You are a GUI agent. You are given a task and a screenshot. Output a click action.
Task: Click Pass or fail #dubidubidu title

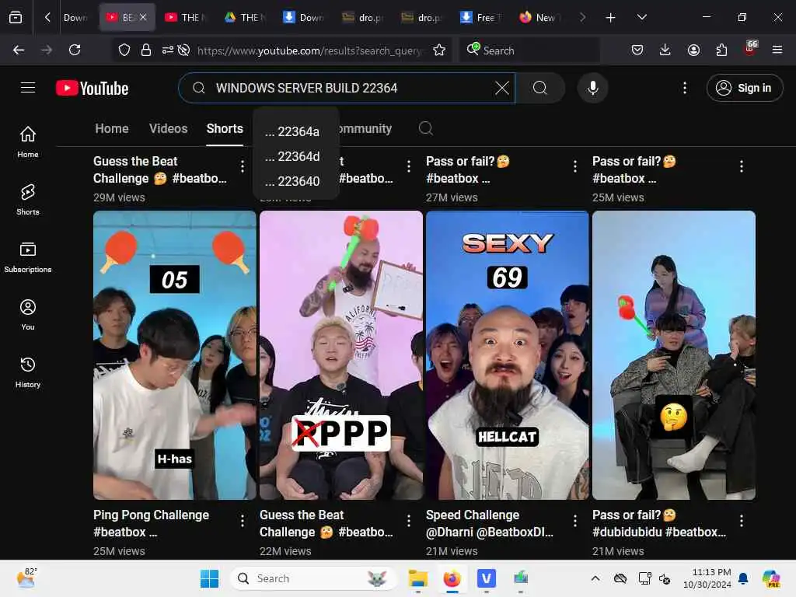pos(659,523)
